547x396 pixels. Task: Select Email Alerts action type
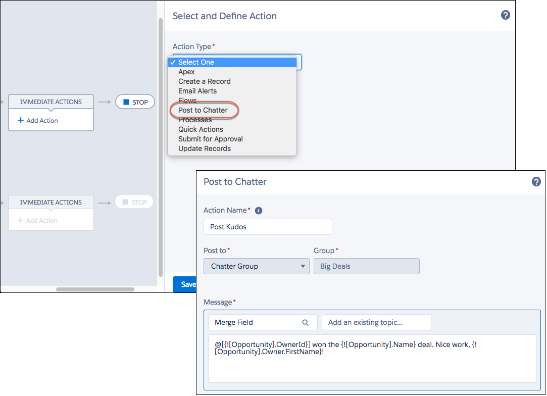tap(232, 91)
